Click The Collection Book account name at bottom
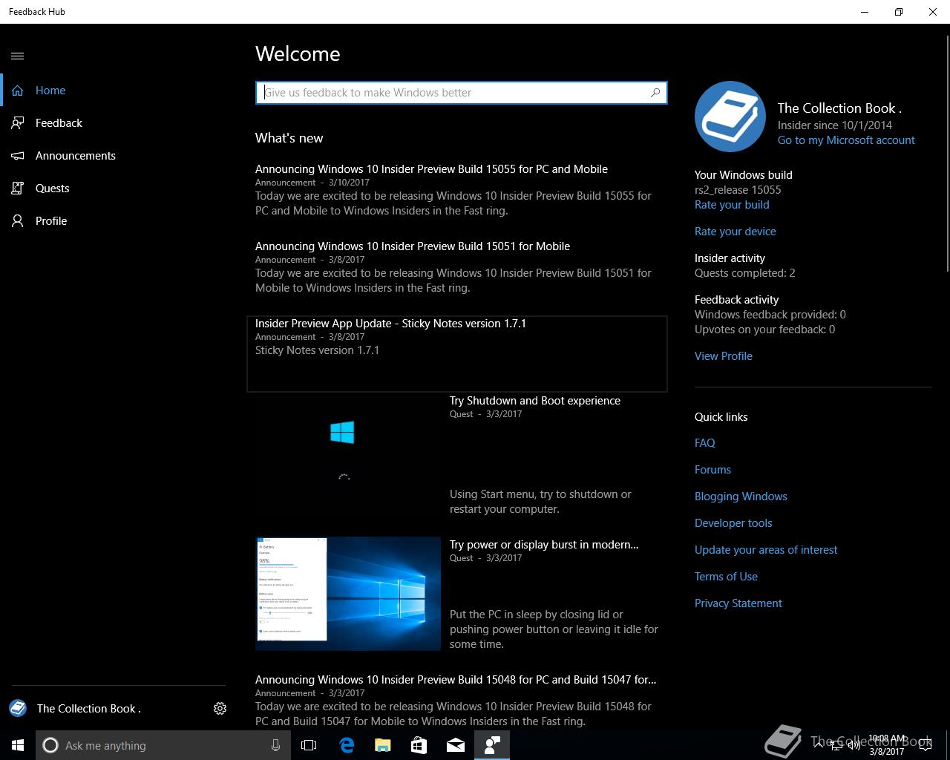 click(x=89, y=709)
